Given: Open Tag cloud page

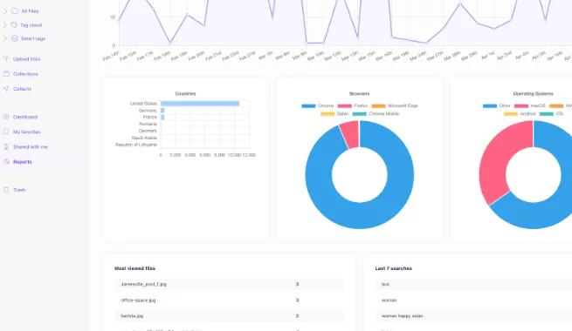Looking at the screenshot, I should point(31,25).
